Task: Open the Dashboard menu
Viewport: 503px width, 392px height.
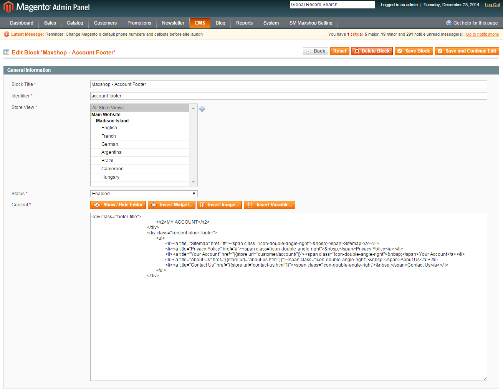Action: tap(22, 23)
